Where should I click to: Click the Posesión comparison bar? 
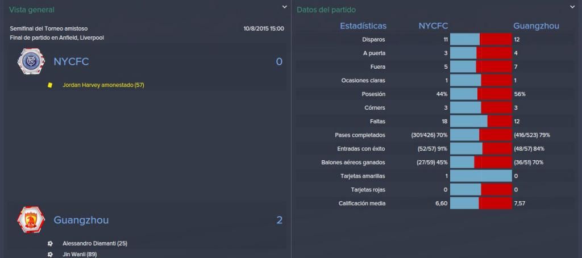point(481,94)
